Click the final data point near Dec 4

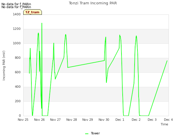[167, 61]
